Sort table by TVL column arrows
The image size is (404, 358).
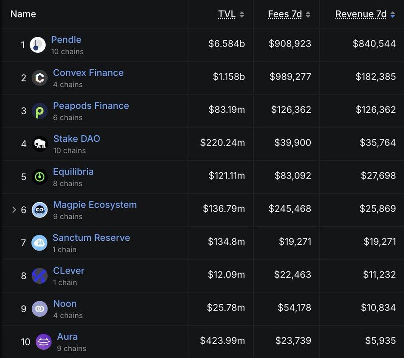coord(242,14)
